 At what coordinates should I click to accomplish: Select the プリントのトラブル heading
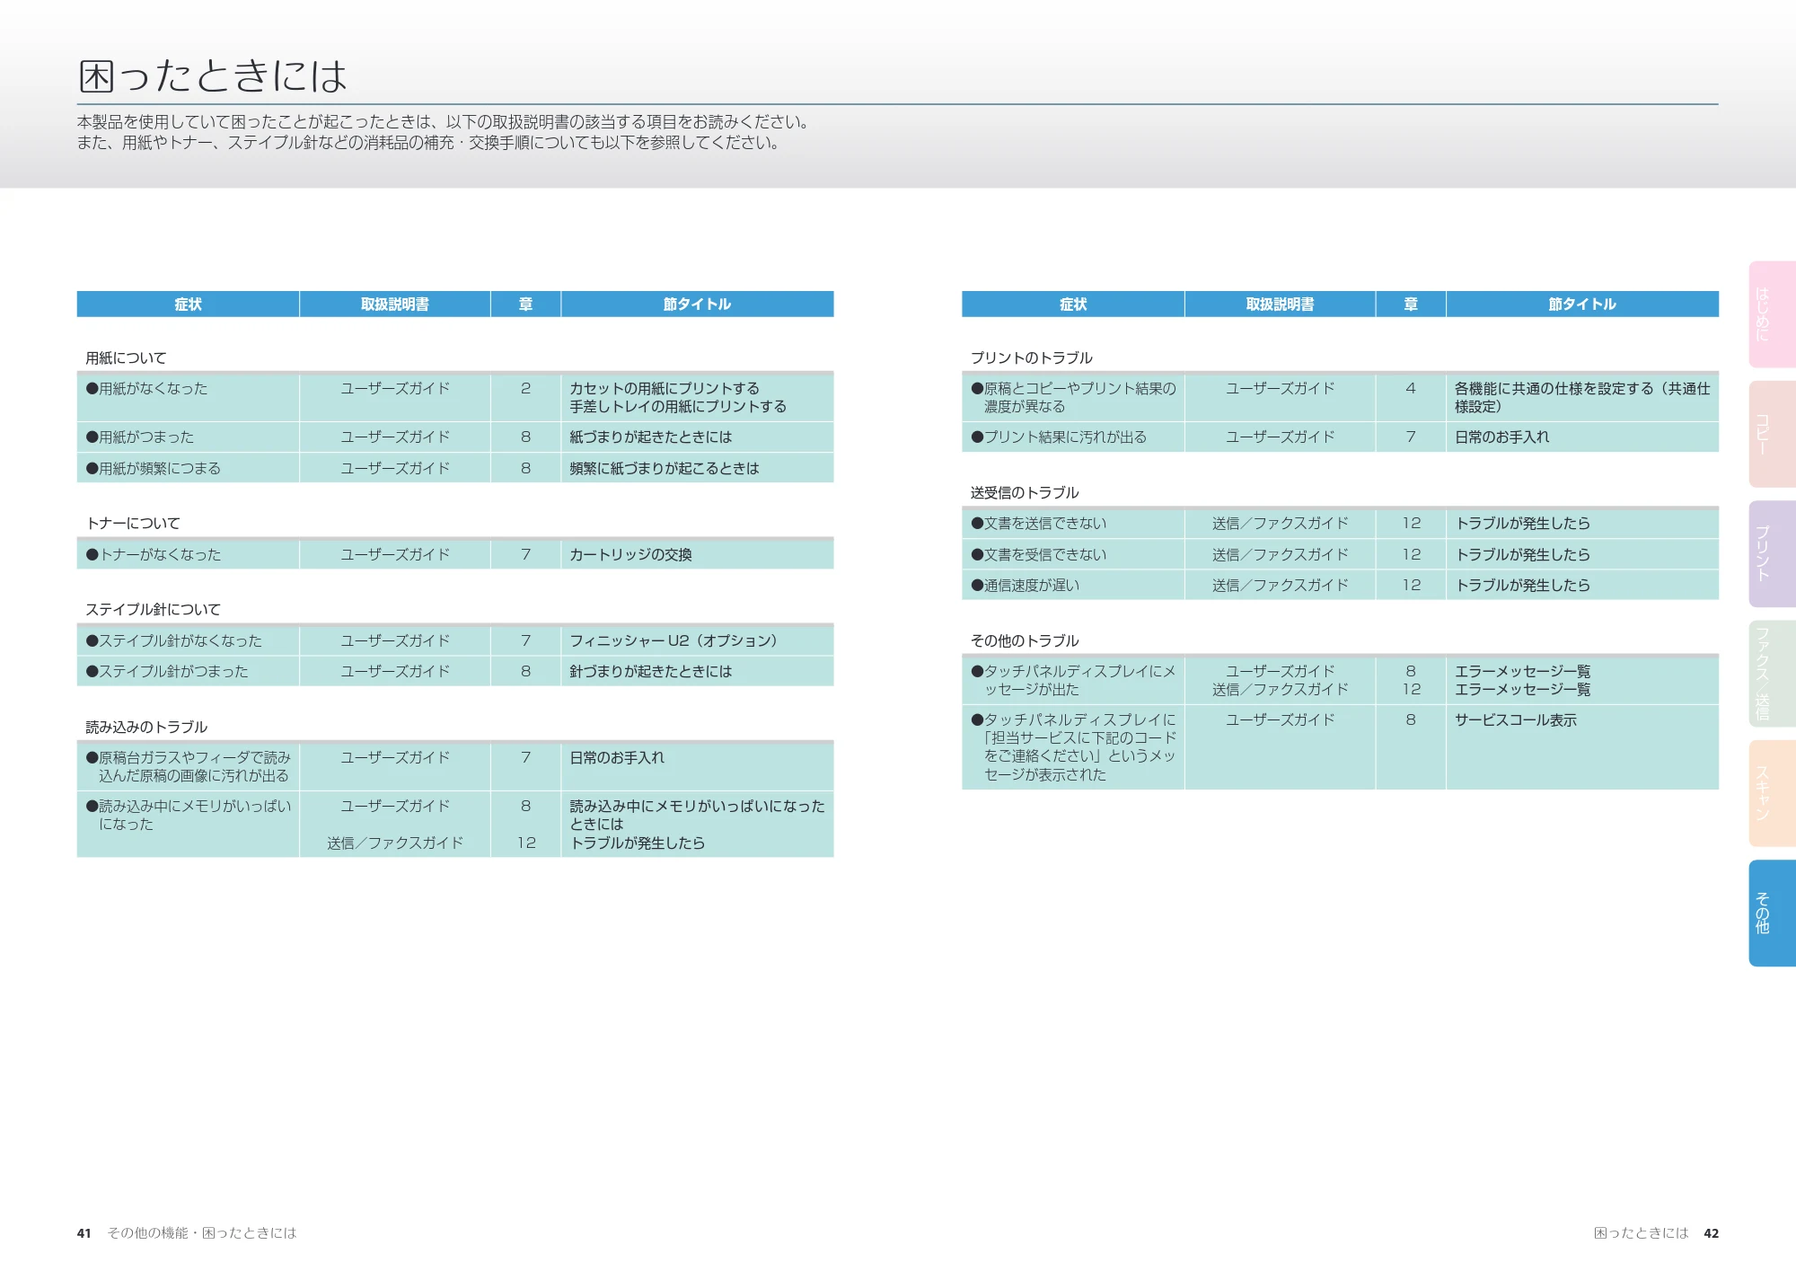click(1031, 357)
